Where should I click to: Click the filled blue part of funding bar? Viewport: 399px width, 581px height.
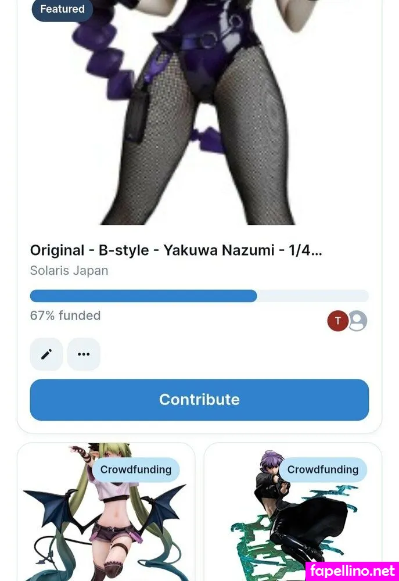coord(143,296)
